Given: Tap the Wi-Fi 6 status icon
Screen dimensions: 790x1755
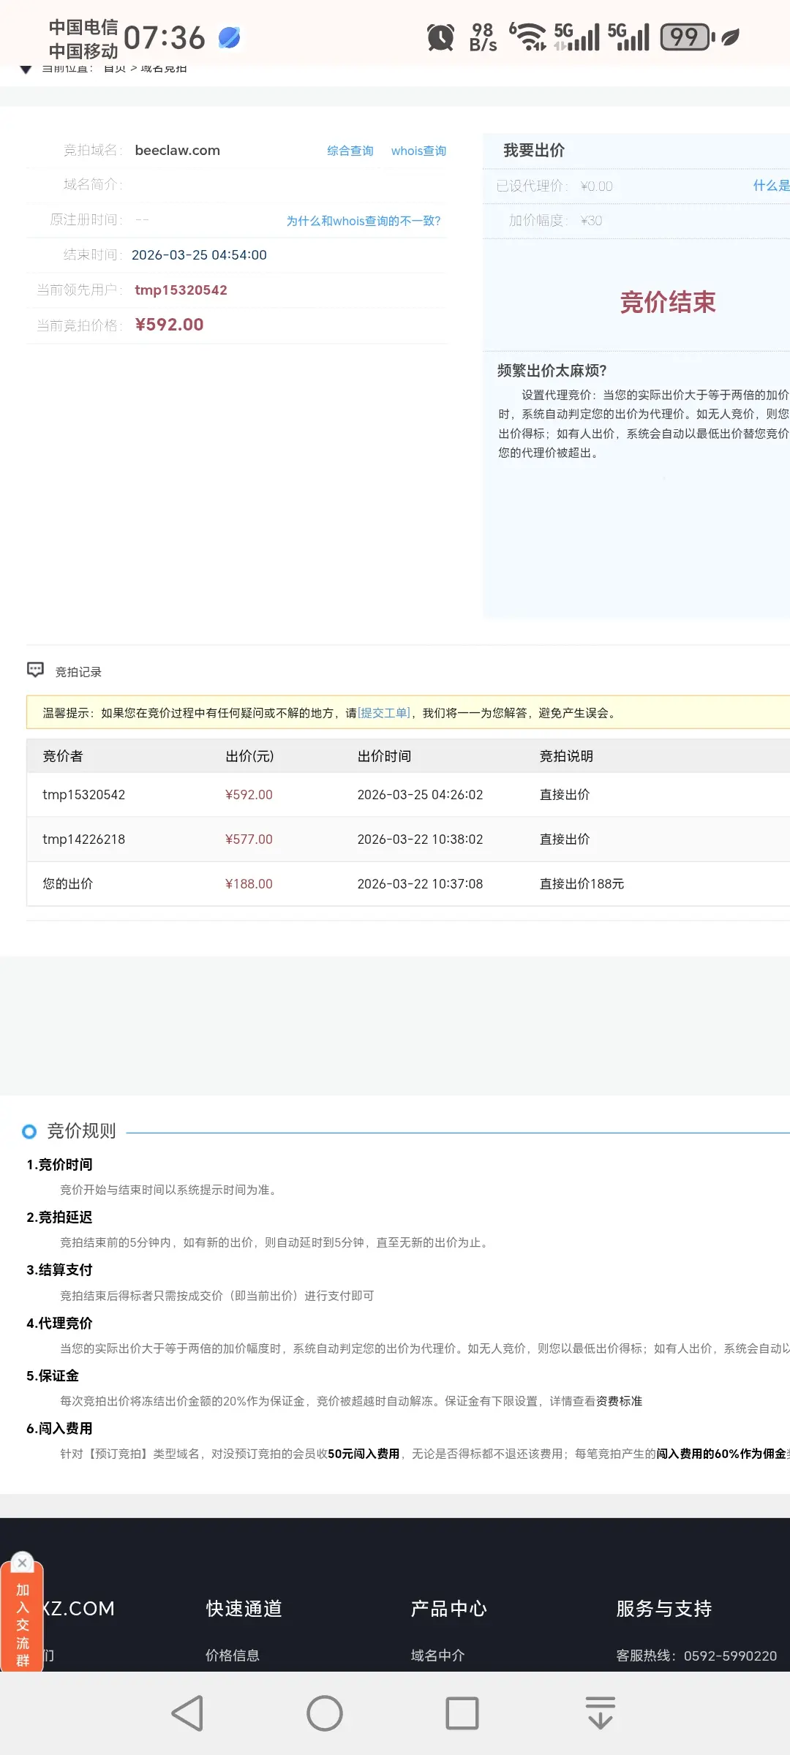Looking at the screenshot, I should 528,37.
